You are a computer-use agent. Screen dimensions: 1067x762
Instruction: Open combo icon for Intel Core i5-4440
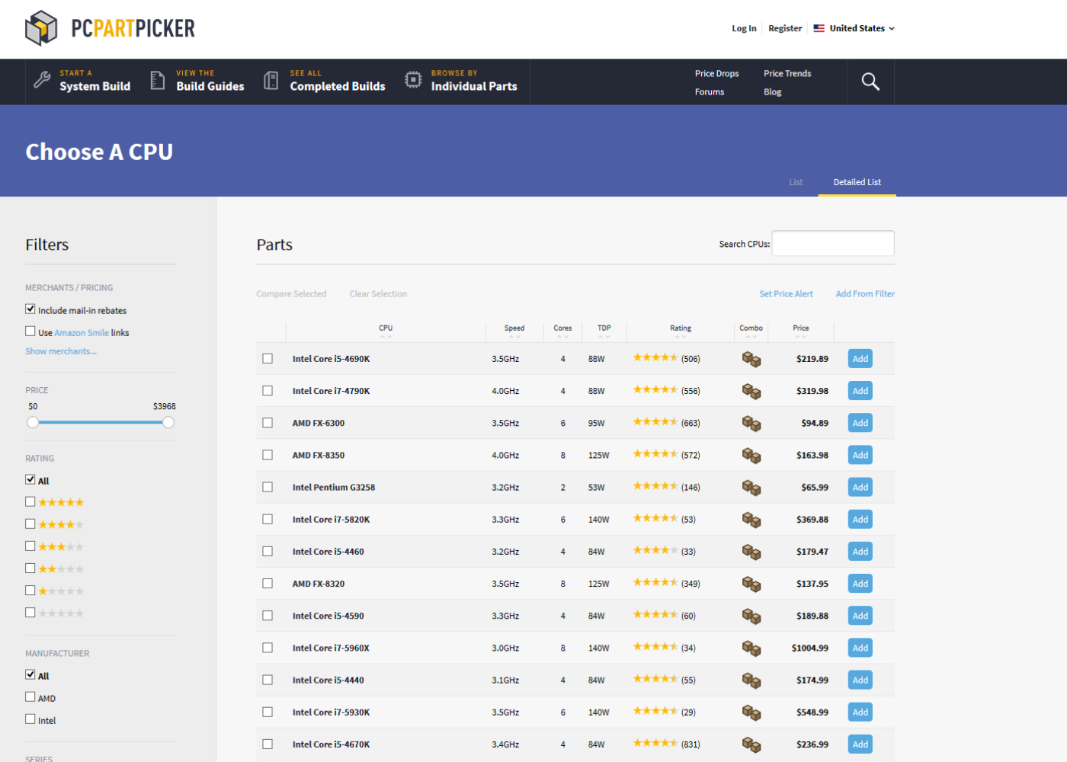[x=751, y=680]
